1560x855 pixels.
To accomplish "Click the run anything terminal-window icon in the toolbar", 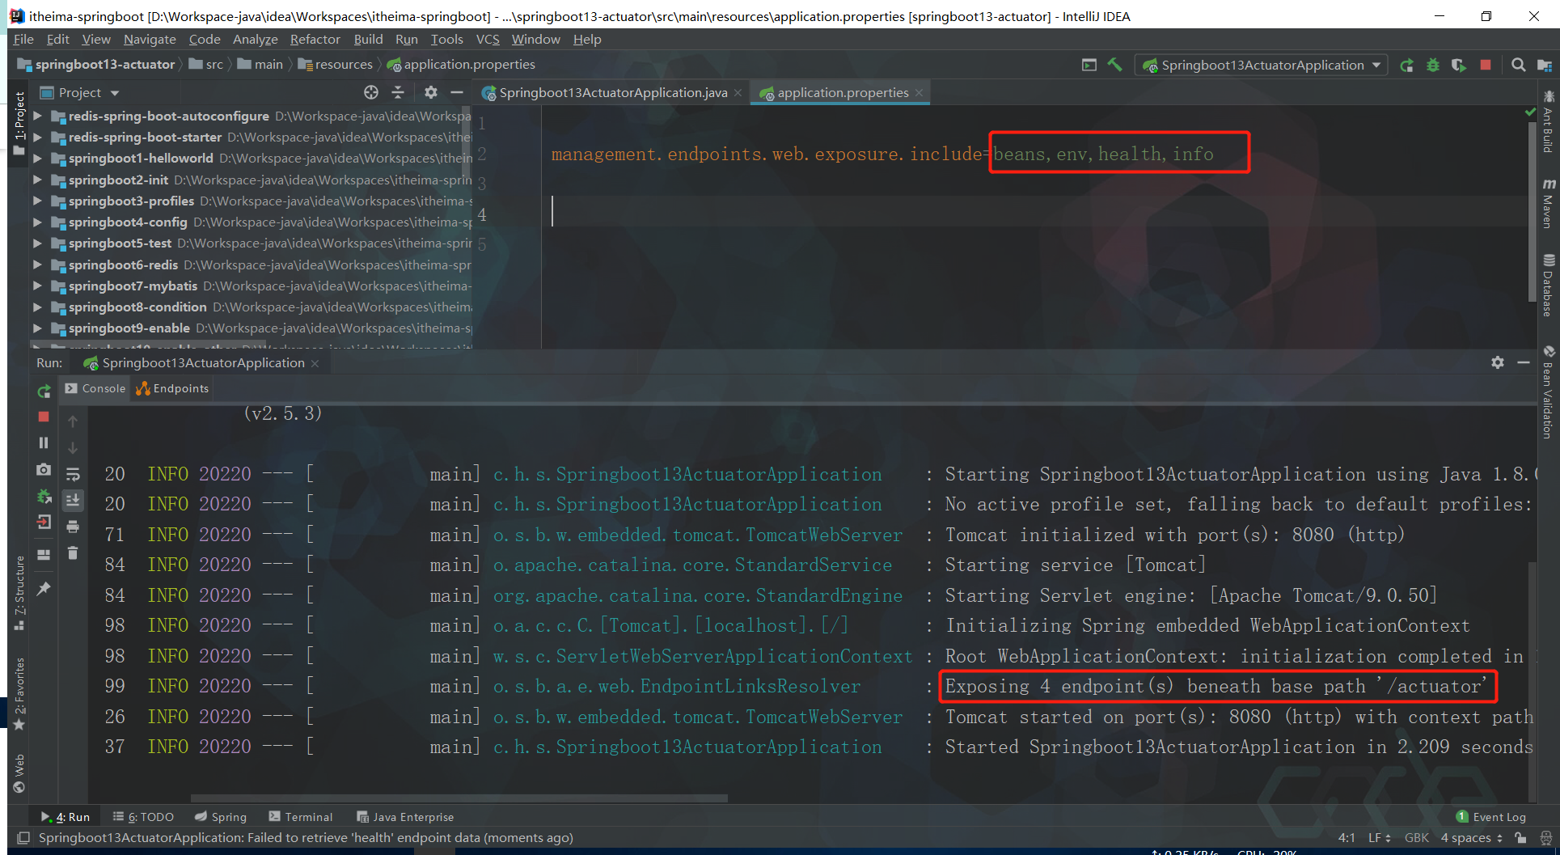I will coord(1089,65).
